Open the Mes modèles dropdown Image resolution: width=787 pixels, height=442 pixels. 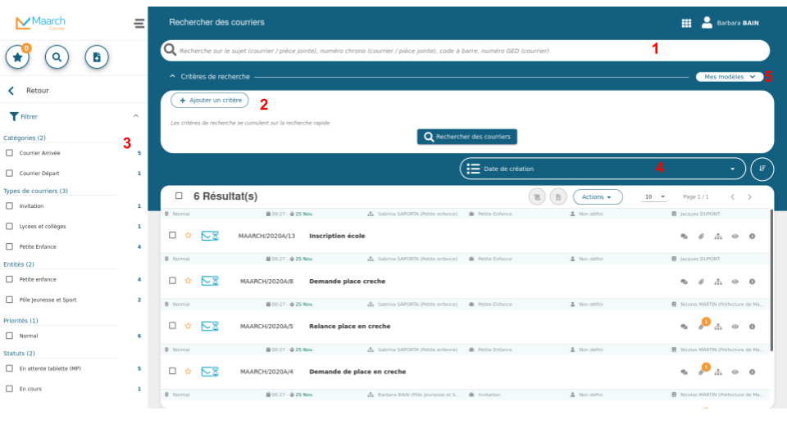(x=730, y=77)
